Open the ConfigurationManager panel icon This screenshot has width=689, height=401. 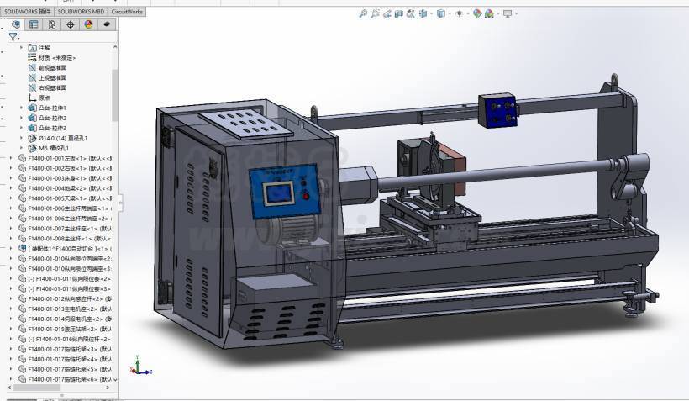point(52,24)
